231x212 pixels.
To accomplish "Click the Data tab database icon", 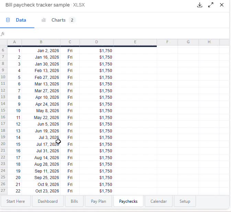I will click(8, 20).
